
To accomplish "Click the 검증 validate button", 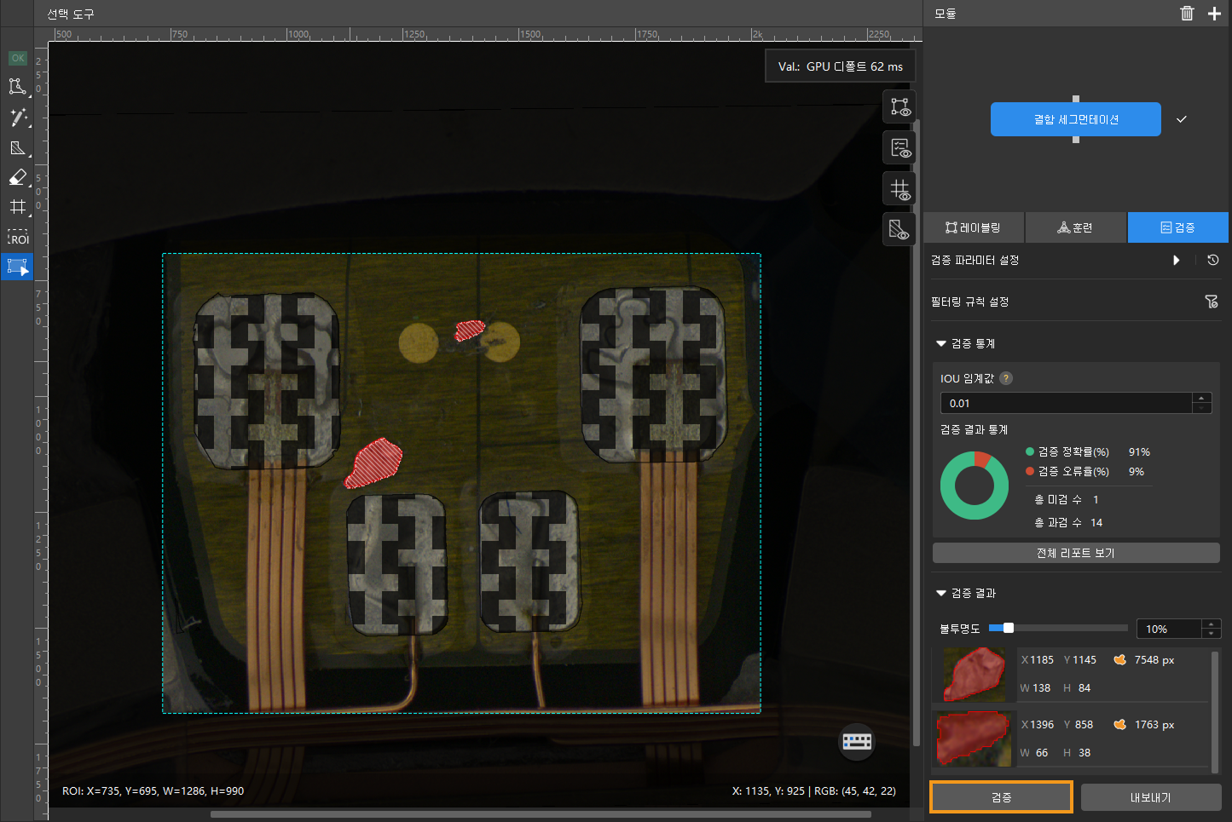I will (x=1001, y=798).
